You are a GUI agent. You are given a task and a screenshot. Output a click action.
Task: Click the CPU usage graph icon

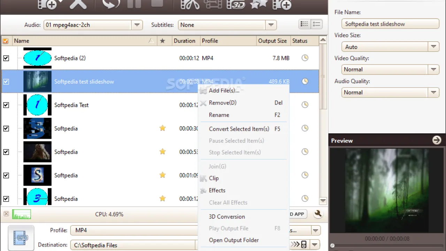coord(22,214)
